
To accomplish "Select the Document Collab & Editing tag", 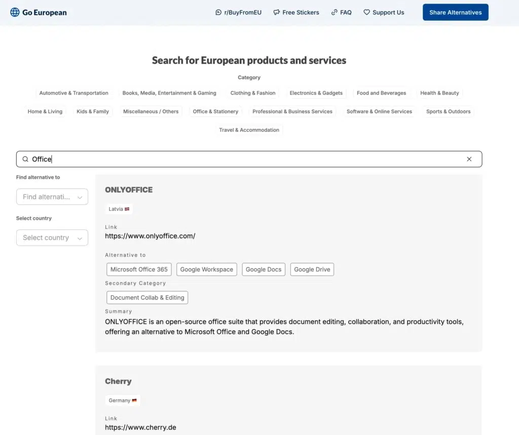I will point(147,297).
